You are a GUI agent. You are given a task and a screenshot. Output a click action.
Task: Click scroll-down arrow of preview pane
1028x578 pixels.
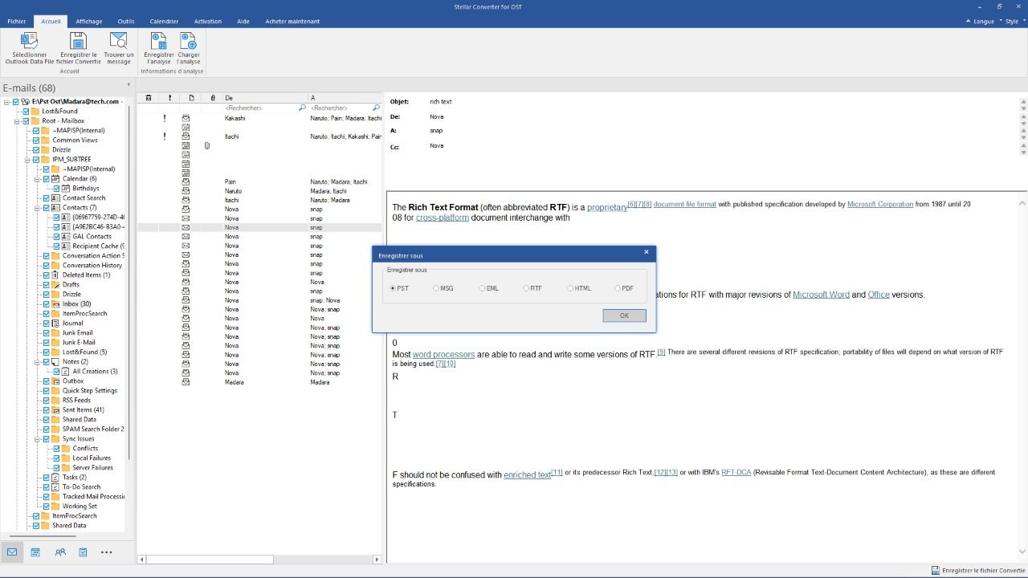point(1022,552)
